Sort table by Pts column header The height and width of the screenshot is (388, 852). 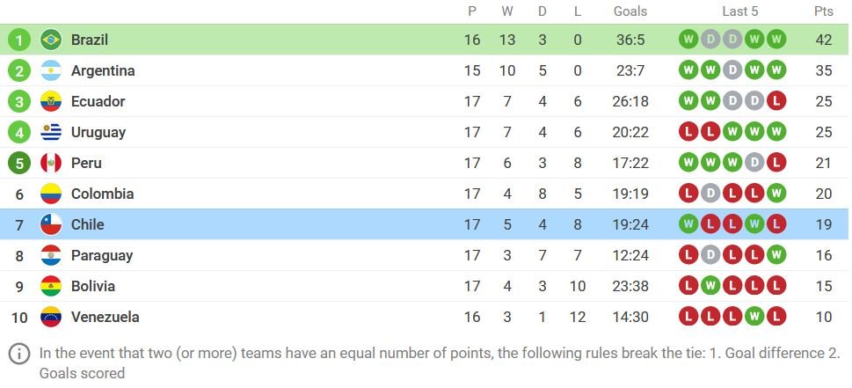[x=823, y=11]
